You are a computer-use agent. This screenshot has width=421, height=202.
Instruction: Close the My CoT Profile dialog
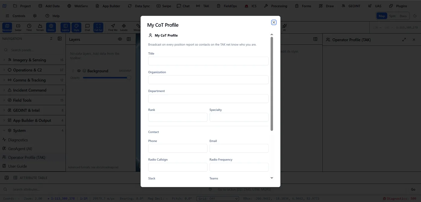[x=274, y=22]
